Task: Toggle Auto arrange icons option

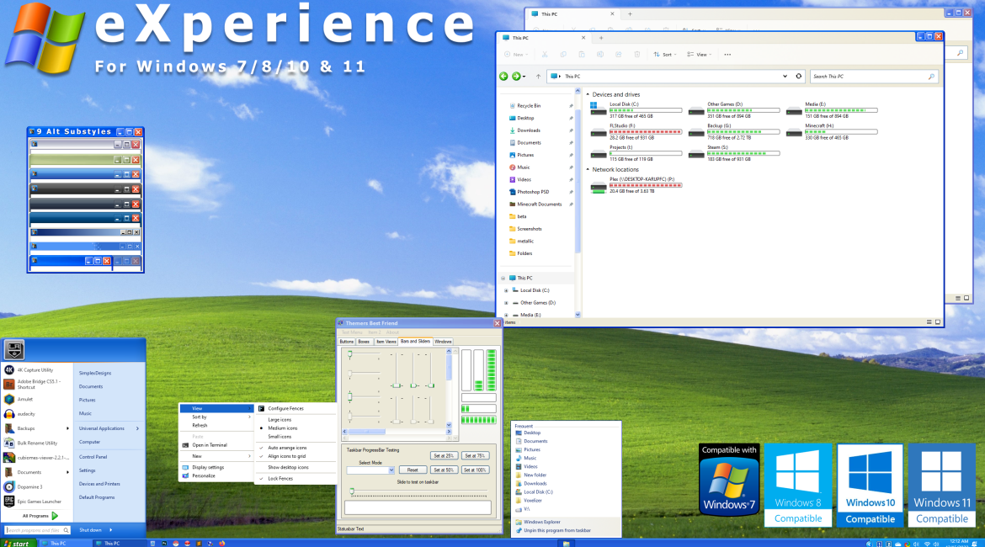Action: 287,448
